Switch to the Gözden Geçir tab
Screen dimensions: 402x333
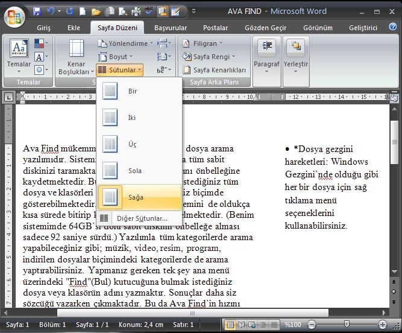[x=266, y=28]
